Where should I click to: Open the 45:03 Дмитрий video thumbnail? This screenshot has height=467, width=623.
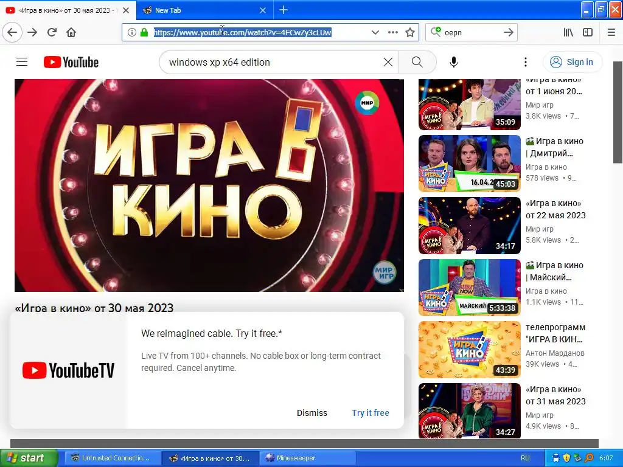point(469,164)
